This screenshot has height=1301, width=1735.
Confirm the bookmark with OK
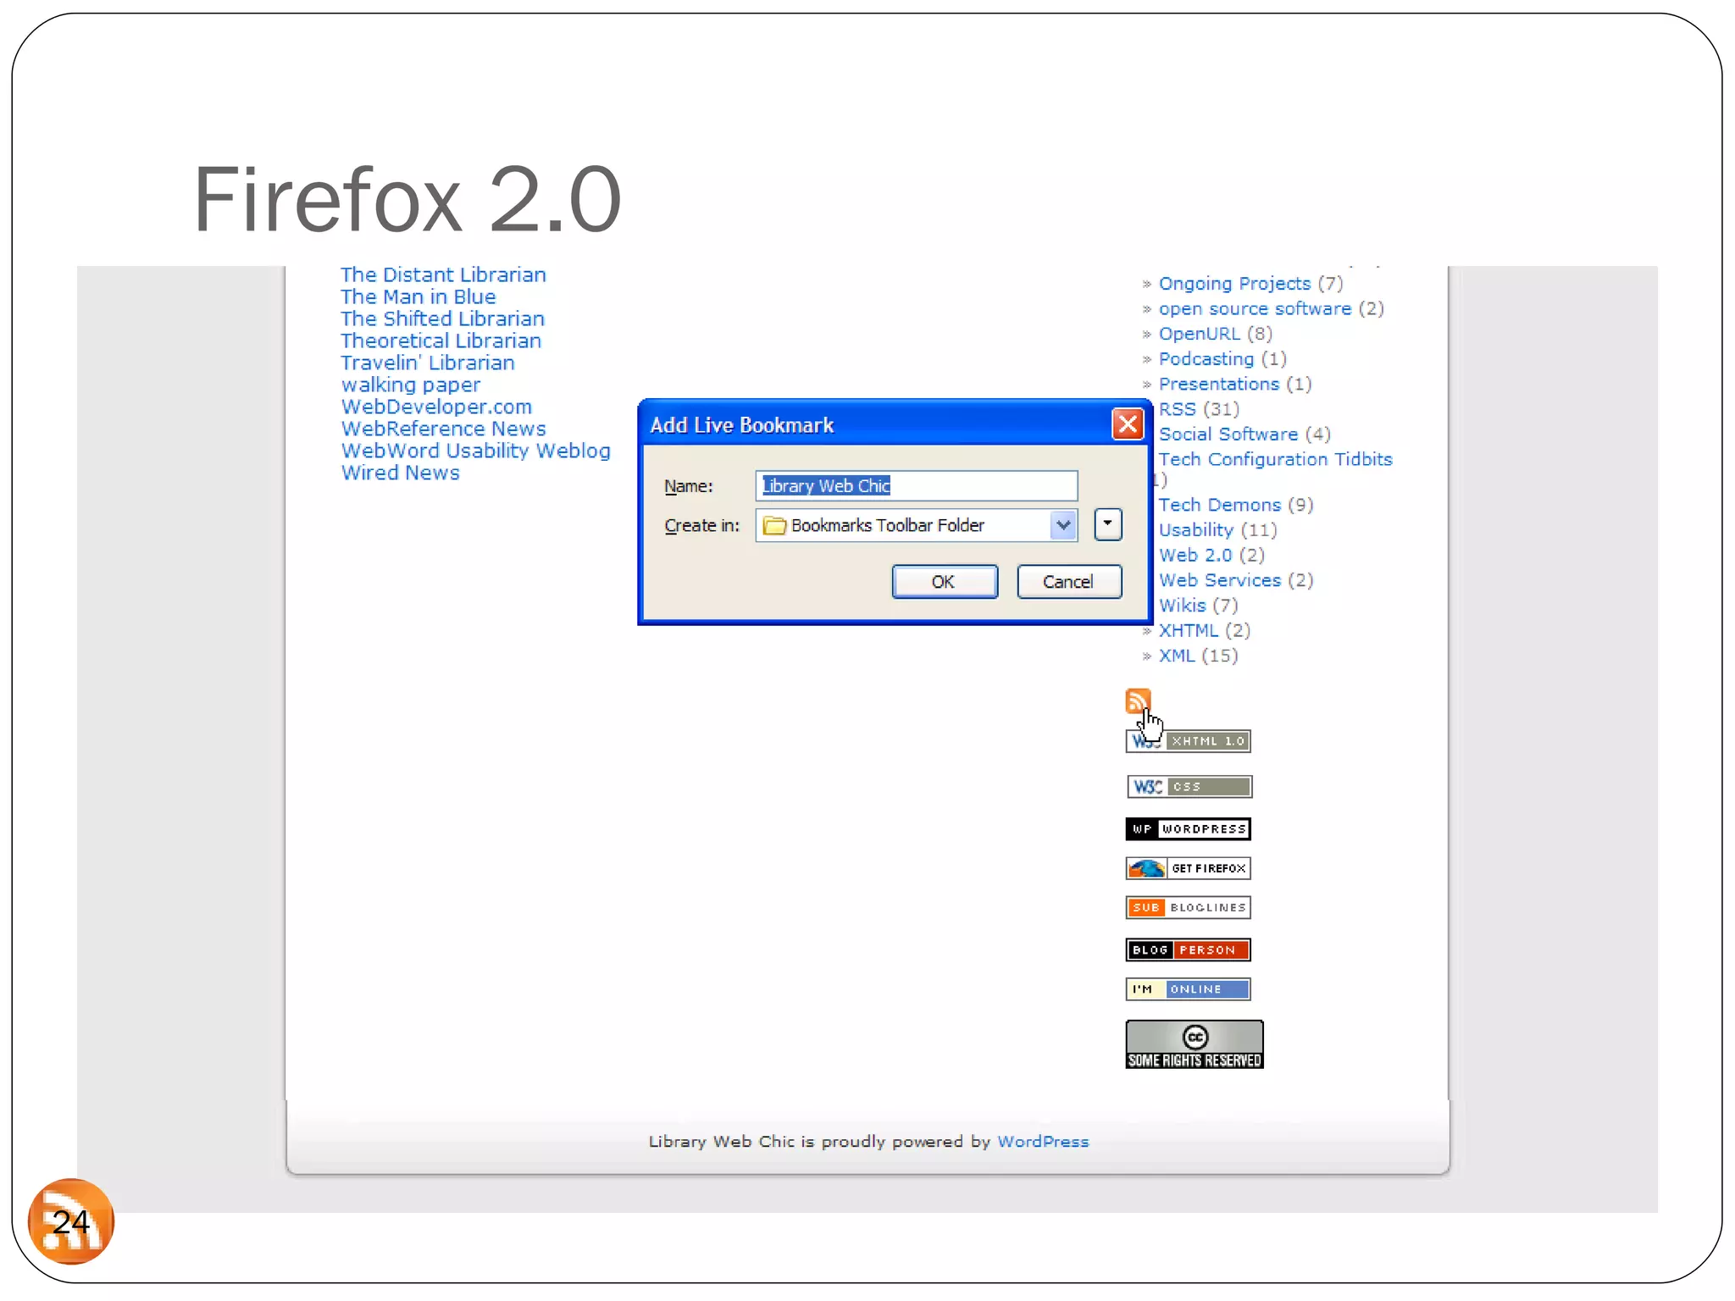[x=945, y=582]
